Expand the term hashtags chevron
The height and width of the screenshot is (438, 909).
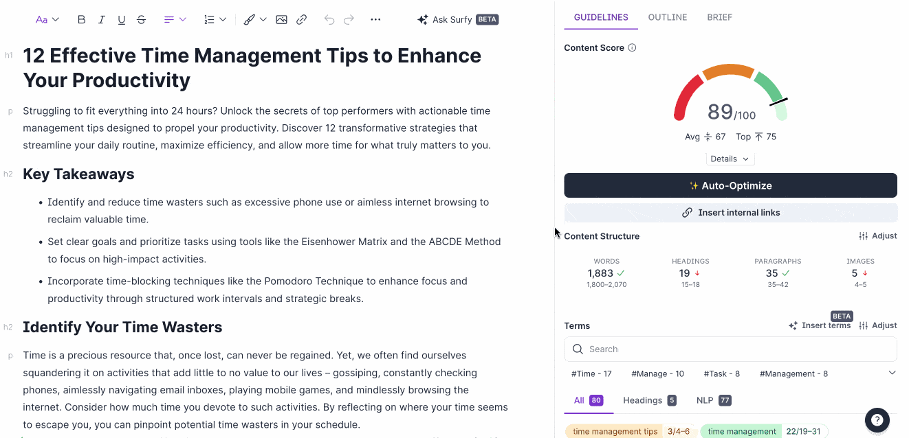pyautogui.click(x=892, y=373)
